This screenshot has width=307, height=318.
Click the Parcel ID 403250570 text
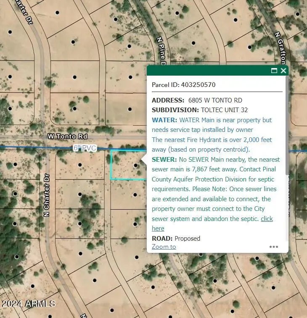click(x=183, y=85)
